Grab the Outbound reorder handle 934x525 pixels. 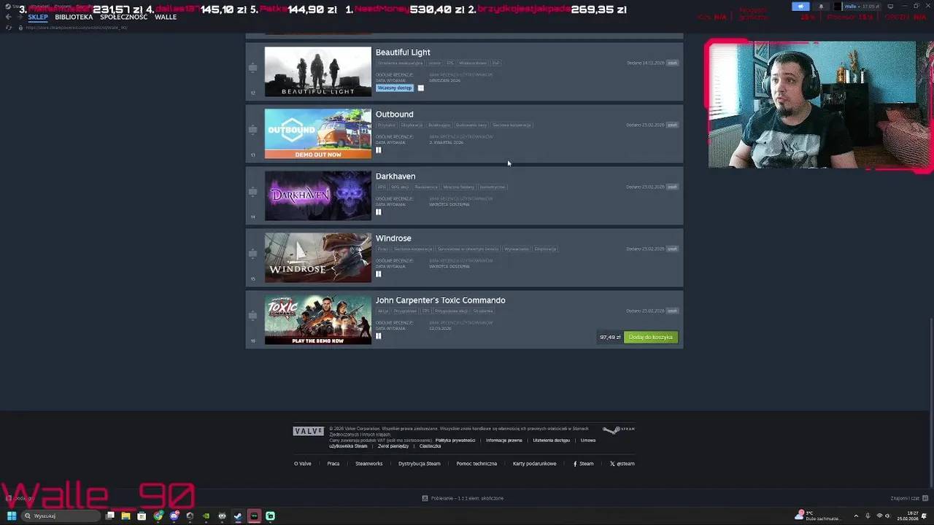click(x=252, y=130)
